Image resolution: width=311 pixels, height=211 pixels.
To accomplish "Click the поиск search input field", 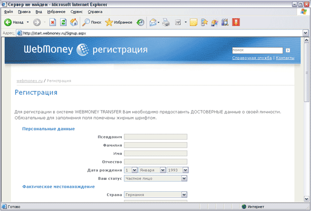I will 258,50.
